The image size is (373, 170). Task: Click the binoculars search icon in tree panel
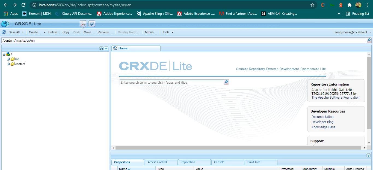102,48
